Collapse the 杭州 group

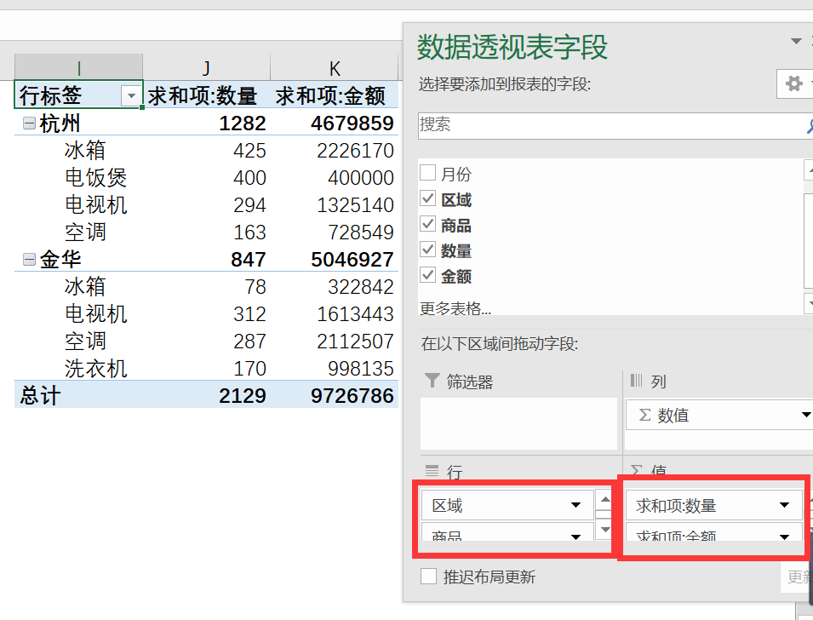pos(30,123)
